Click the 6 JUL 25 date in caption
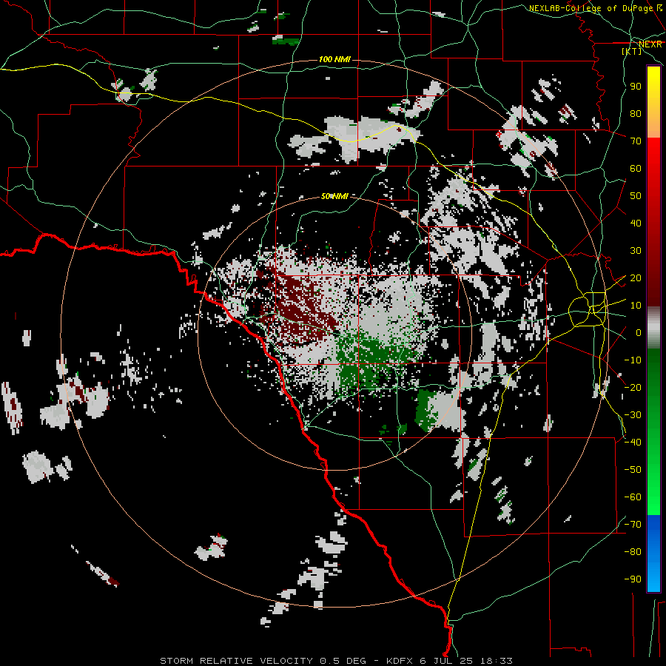The height and width of the screenshot is (666, 666). (x=447, y=661)
